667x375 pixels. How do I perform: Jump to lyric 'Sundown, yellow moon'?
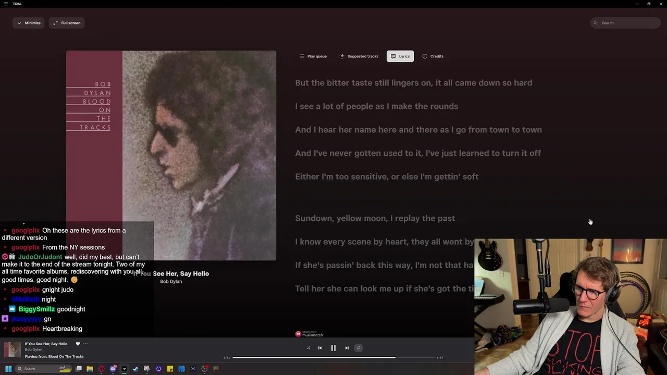[x=375, y=218]
